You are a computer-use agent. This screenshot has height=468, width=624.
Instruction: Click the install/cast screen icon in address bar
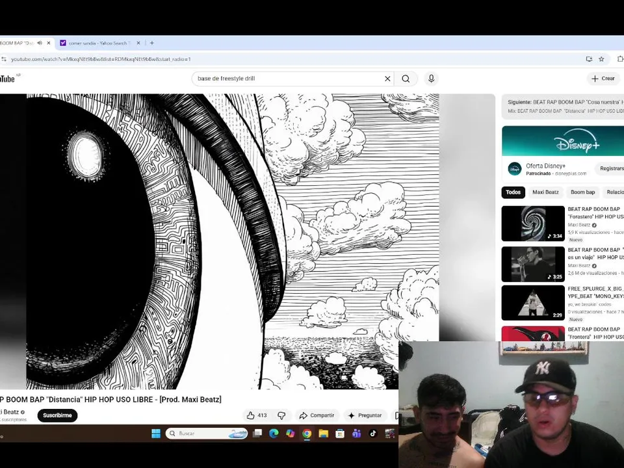click(589, 59)
